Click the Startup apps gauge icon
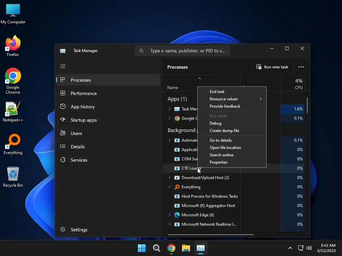 (63, 120)
